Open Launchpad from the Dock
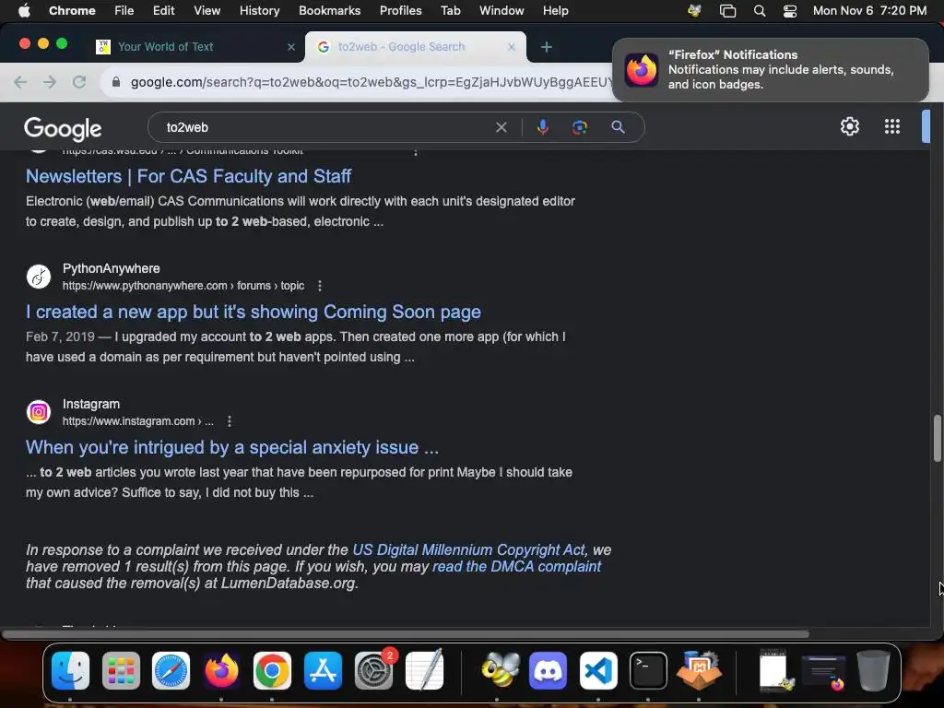This screenshot has width=944, height=708. point(121,670)
